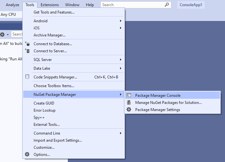
Task: Select Import and Export Settings
Action: click(74, 140)
